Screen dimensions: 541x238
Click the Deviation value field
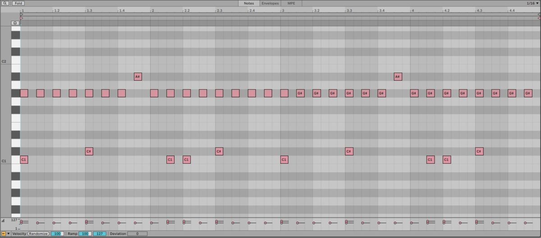(137, 234)
